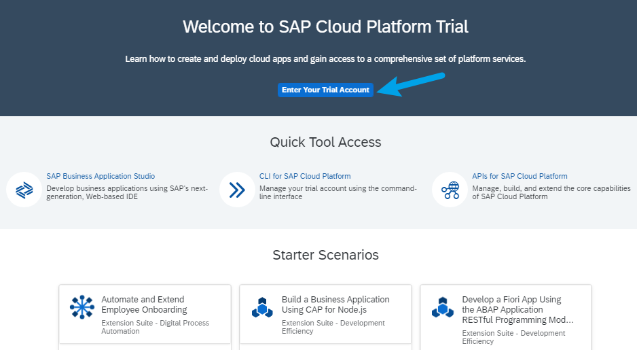Viewport: 637px width, 350px height.
Task: Click 'Manage your trial account using the command-line' text
Action: pos(338,192)
